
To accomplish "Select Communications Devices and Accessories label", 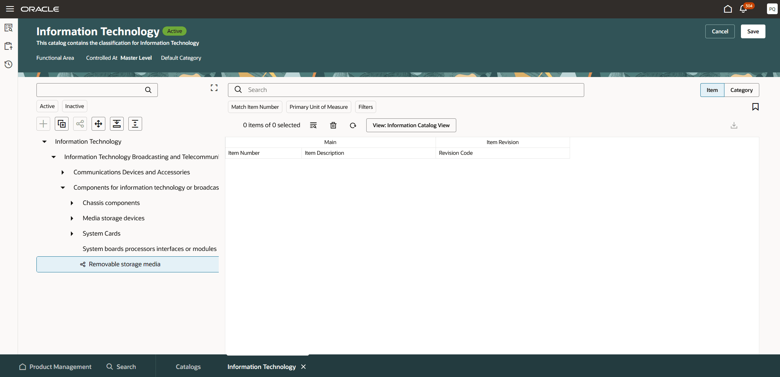I will (x=132, y=172).
